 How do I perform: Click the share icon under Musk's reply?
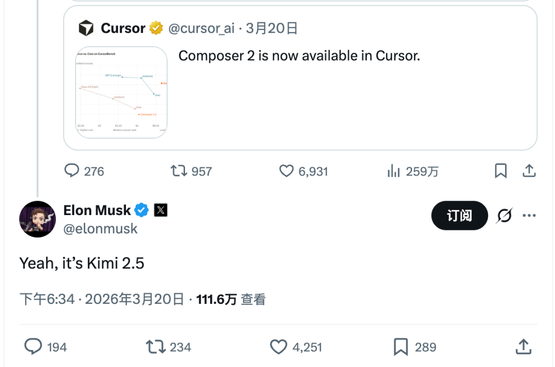pyautogui.click(x=523, y=347)
